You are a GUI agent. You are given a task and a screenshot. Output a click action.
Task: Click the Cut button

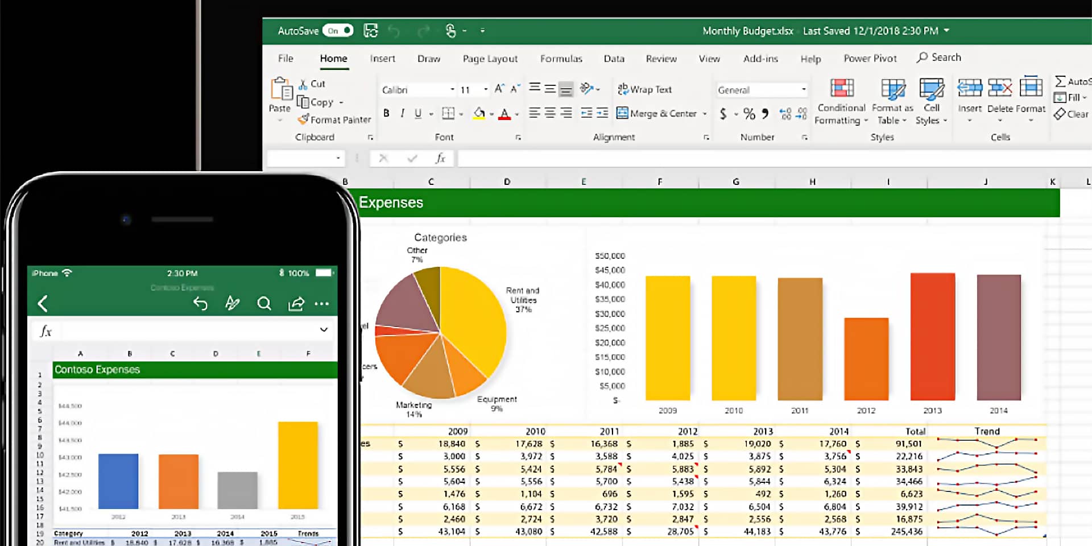click(312, 84)
